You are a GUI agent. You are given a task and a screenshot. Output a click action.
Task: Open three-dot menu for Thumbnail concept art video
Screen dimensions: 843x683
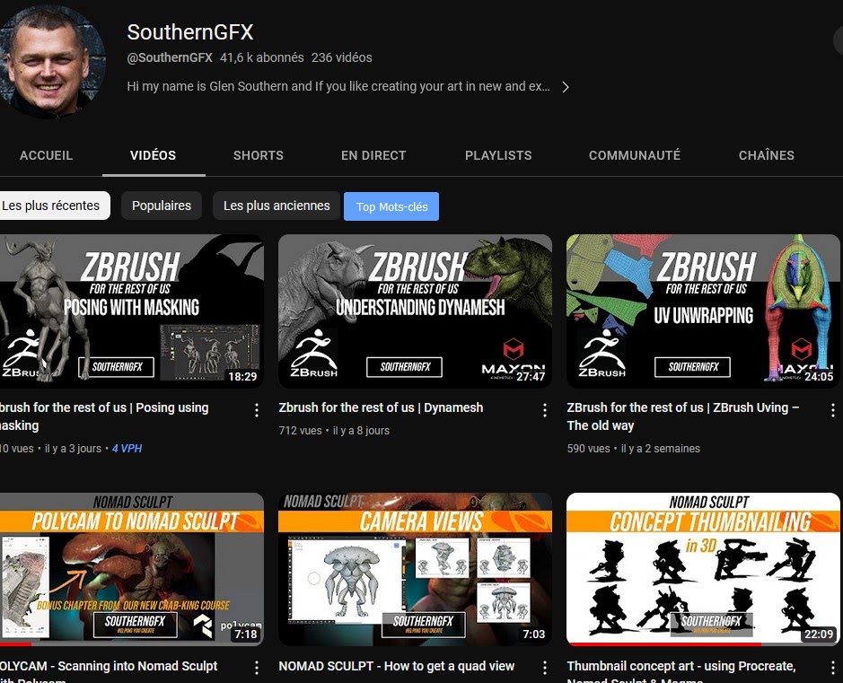(832, 668)
